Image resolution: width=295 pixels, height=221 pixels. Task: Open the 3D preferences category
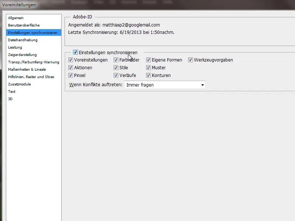(34, 99)
